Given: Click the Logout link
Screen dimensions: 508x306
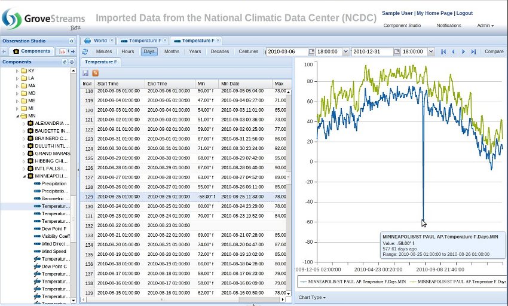Looking at the screenshot, I should pyautogui.click(x=464, y=13).
